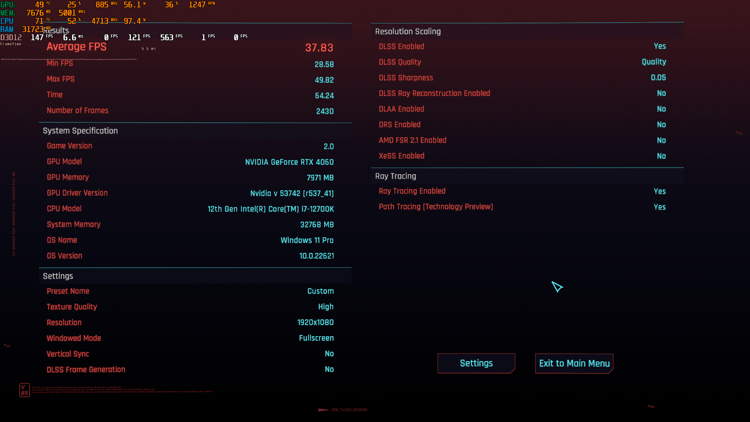Screen dimensions: 750x422
Task: Click the DLSS Sharpness value 0.05
Action: [x=658, y=77]
